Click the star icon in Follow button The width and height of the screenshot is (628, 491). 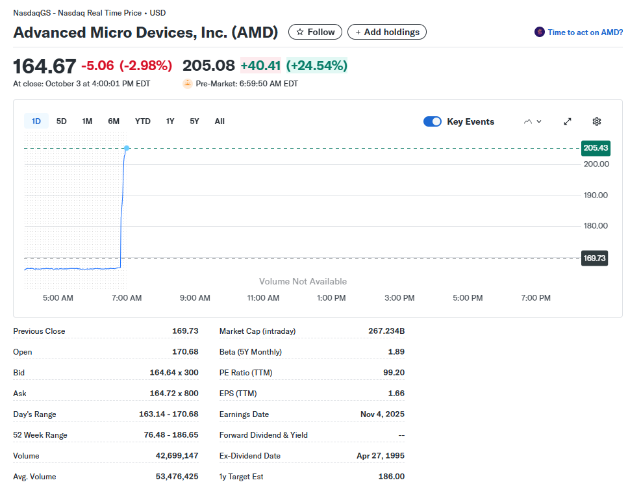300,32
